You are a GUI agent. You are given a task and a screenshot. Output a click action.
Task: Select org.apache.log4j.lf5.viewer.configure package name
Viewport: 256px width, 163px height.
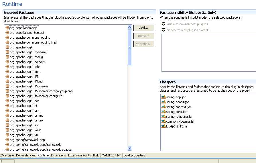(36, 96)
